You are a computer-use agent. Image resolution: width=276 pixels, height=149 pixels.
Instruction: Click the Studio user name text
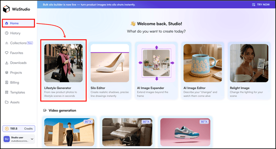pyautogui.click(x=17, y=138)
